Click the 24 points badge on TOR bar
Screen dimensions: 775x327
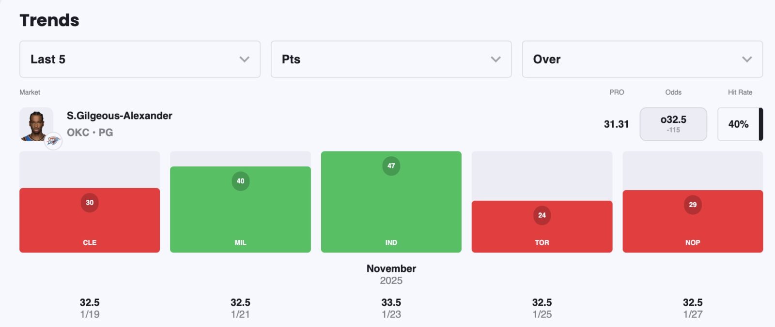(542, 215)
